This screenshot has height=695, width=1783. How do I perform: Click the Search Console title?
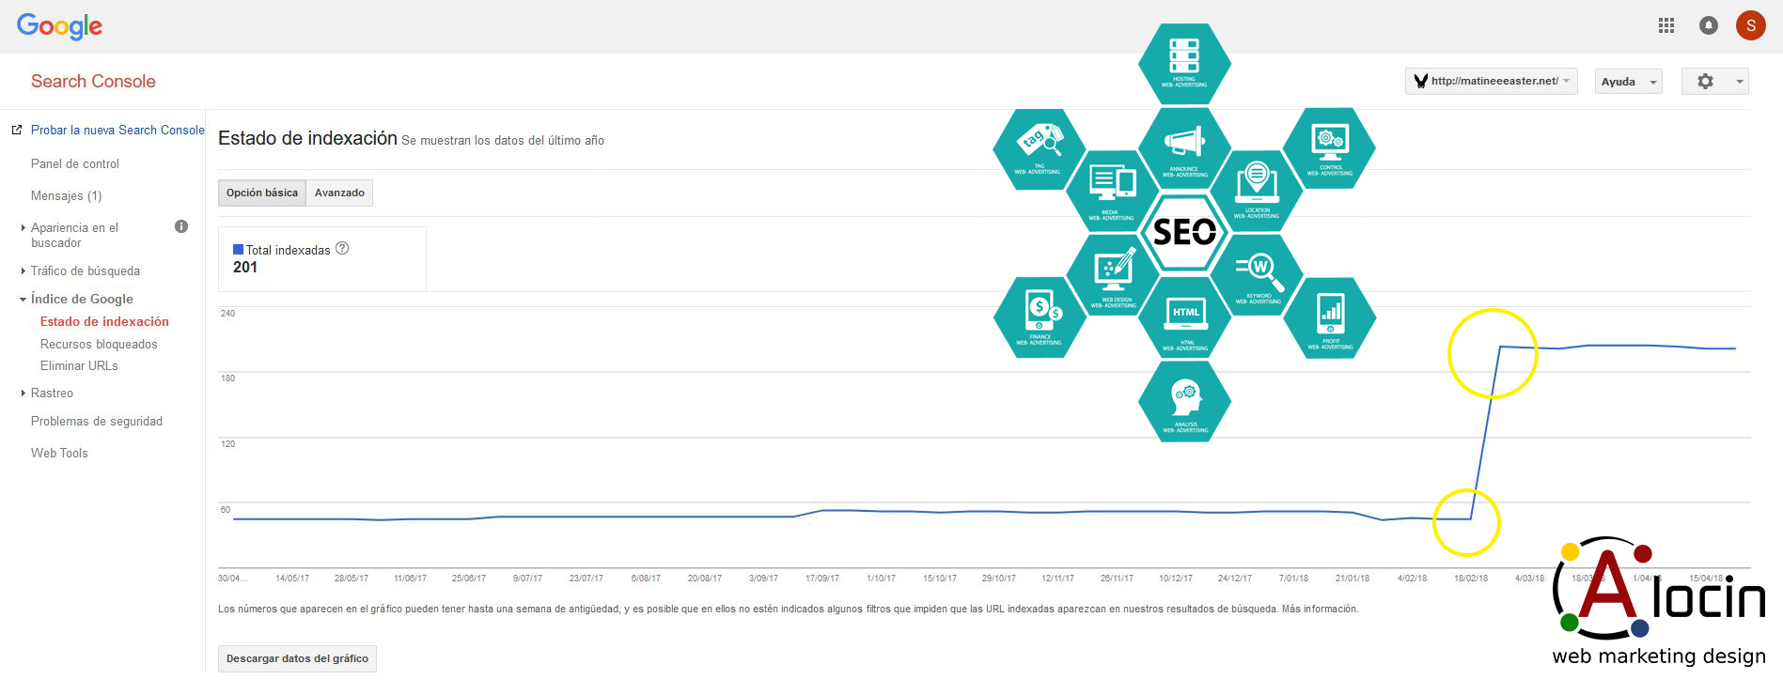[93, 82]
